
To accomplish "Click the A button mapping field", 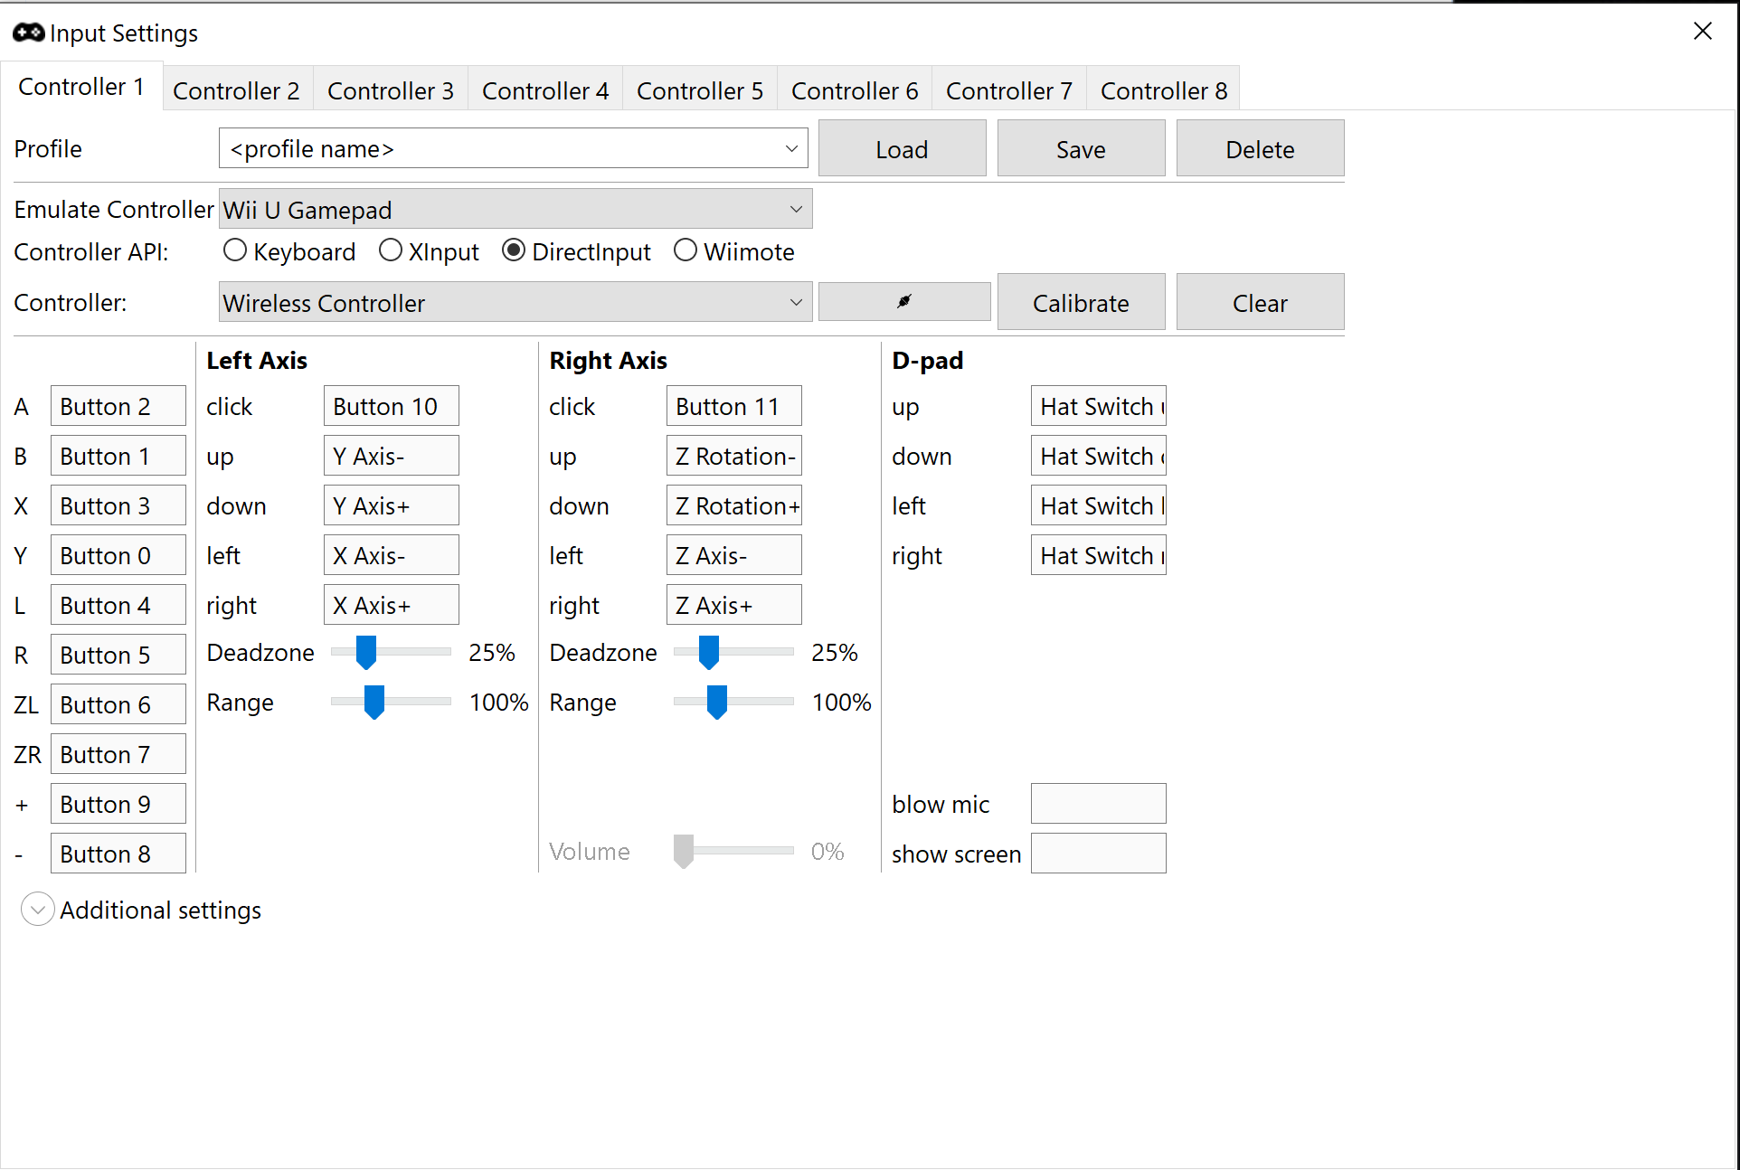I will click(x=109, y=405).
